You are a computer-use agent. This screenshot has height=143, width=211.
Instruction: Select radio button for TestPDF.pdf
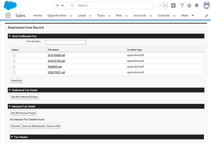pyautogui.click(x=14, y=67)
